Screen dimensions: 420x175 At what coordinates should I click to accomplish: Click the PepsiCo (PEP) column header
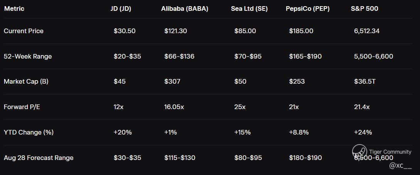point(307,8)
